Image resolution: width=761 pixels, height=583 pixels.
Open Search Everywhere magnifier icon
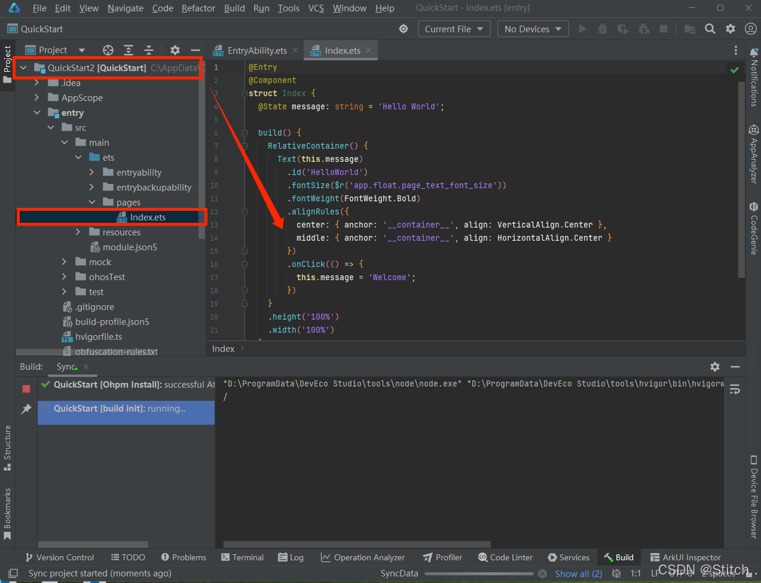[710, 29]
